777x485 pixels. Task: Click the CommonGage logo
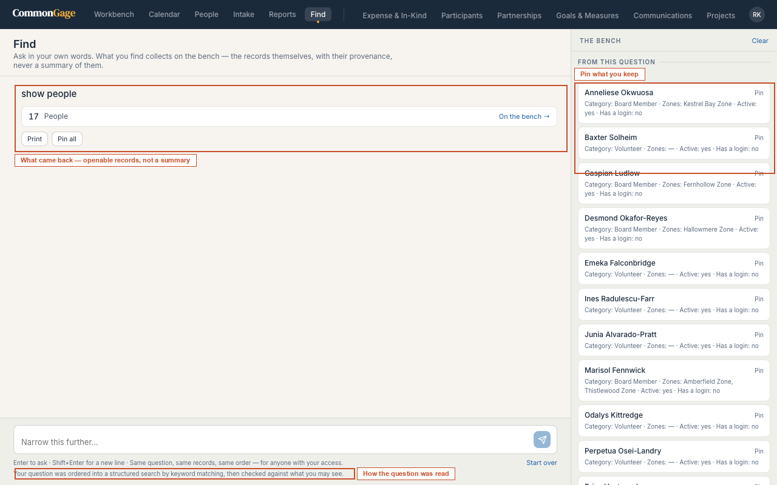[x=44, y=13]
